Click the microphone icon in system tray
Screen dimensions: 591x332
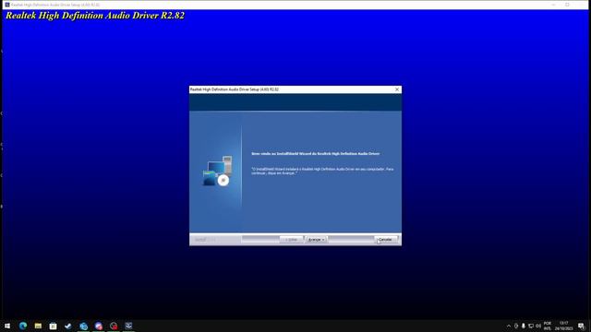pyautogui.click(x=524, y=326)
